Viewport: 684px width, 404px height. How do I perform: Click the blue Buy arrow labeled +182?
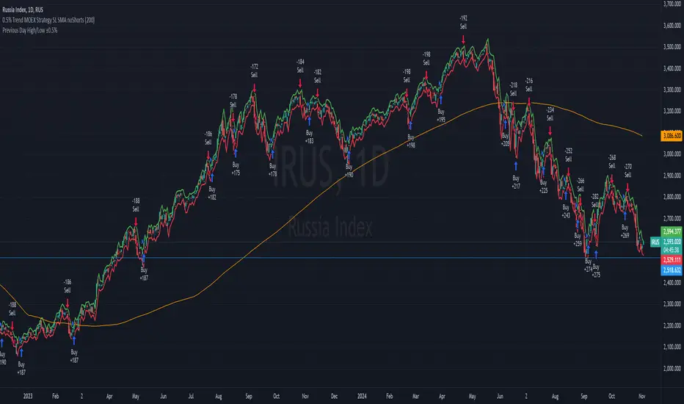click(x=212, y=177)
